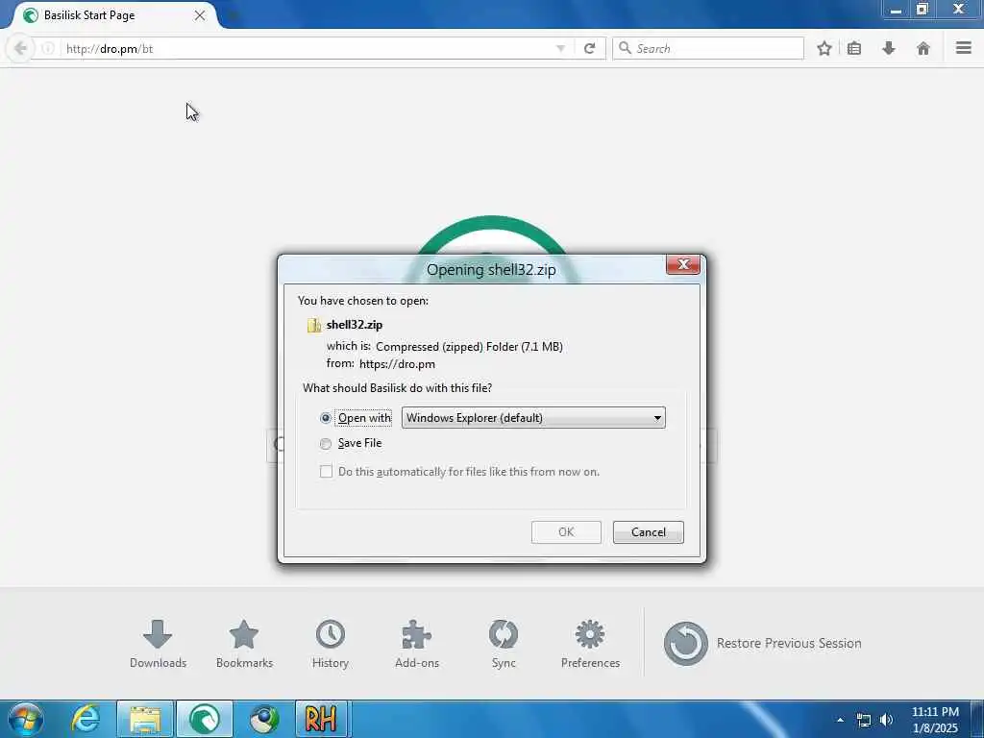Click the search magnifier icon

625,48
